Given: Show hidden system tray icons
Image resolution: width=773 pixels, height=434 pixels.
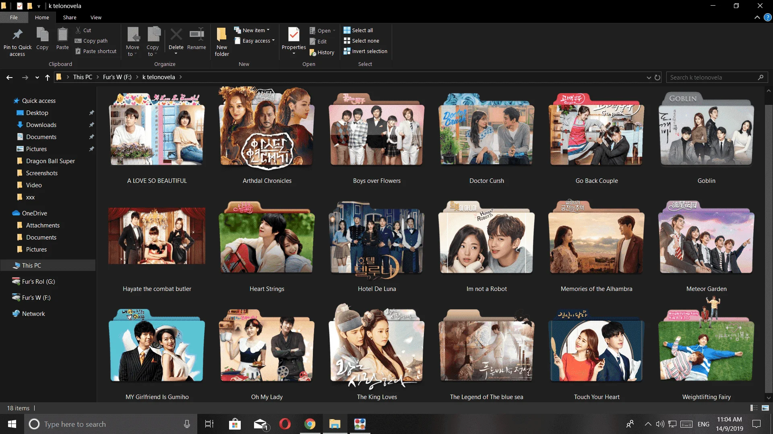Looking at the screenshot, I should point(648,424).
